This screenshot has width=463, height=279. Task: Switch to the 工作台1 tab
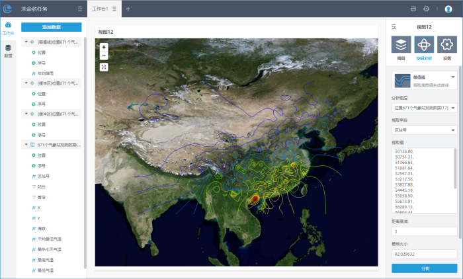pyautogui.click(x=99, y=9)
